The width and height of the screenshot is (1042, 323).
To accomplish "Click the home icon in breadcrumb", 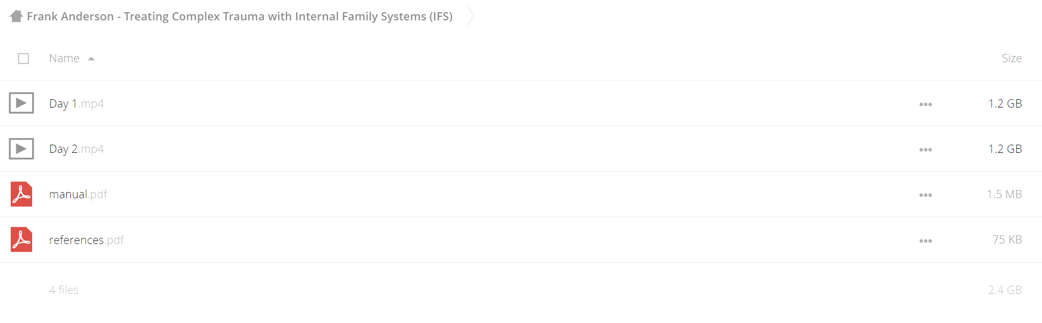I will coord(16,16).
